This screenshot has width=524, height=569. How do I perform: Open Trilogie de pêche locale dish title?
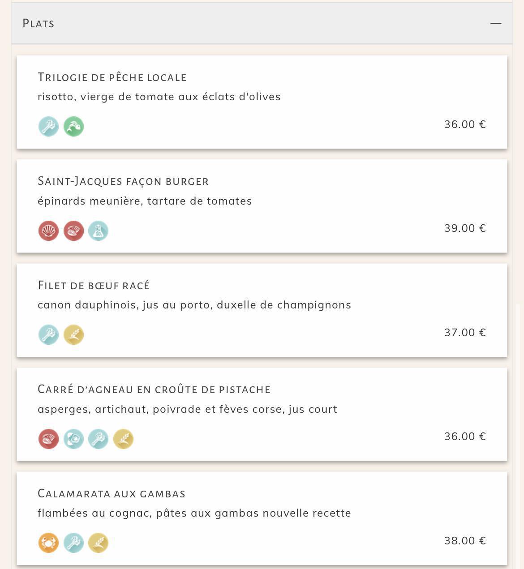[x=112, y=77]
